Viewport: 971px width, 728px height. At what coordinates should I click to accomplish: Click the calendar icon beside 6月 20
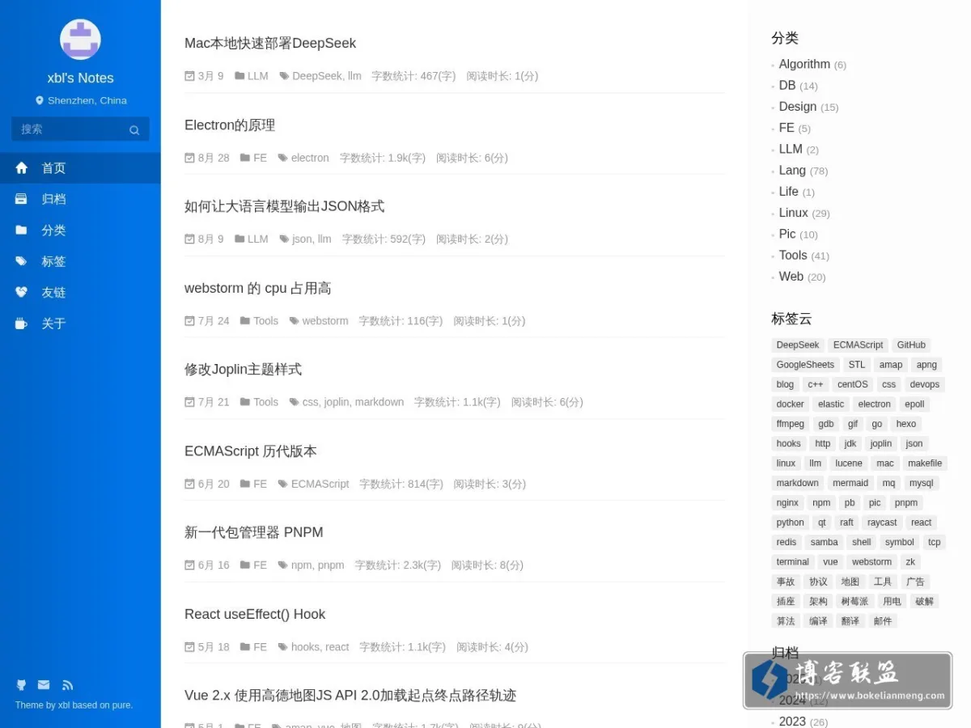[x=189, y=484]
